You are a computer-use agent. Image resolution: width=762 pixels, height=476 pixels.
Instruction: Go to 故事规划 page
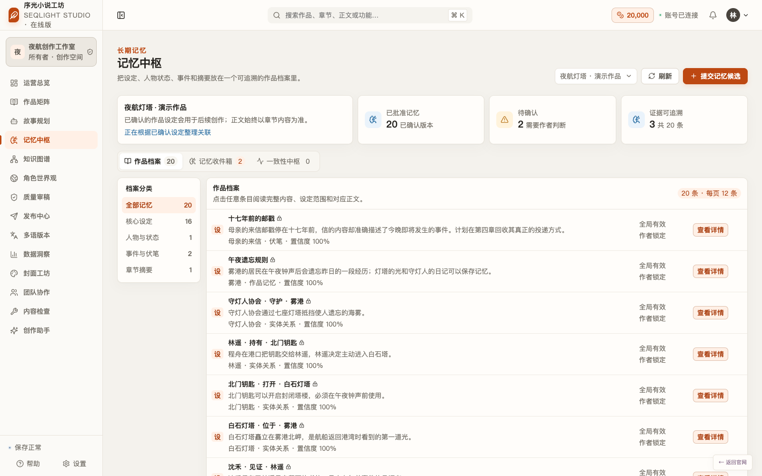click(51, 121)
